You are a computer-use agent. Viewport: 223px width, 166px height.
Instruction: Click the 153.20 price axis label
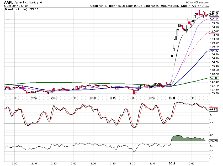tap(214, 93)
